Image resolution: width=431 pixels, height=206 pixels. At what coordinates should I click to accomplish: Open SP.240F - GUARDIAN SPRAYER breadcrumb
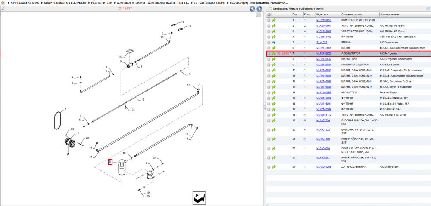(162, 3)
